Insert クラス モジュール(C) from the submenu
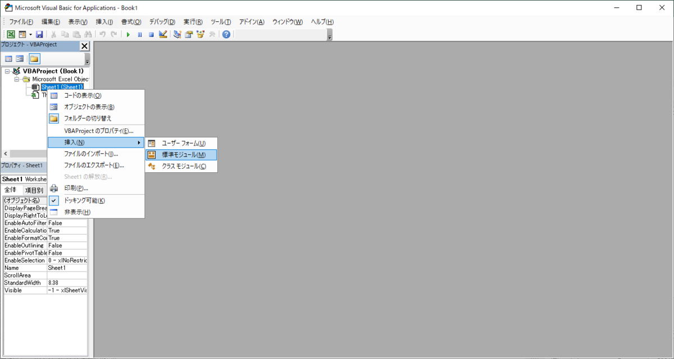Viewport: 674px width, 359px height. click(x=181, y=166)
